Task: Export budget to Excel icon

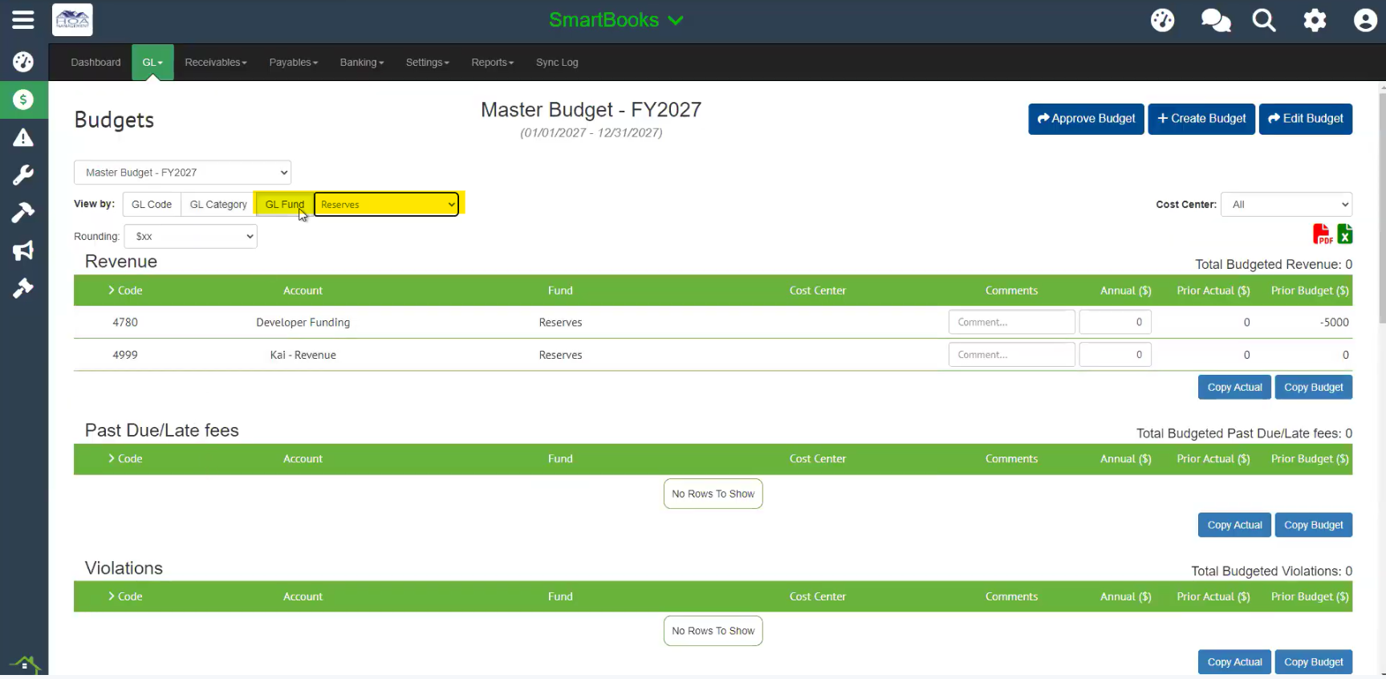Action: [x=1345, y=234]
